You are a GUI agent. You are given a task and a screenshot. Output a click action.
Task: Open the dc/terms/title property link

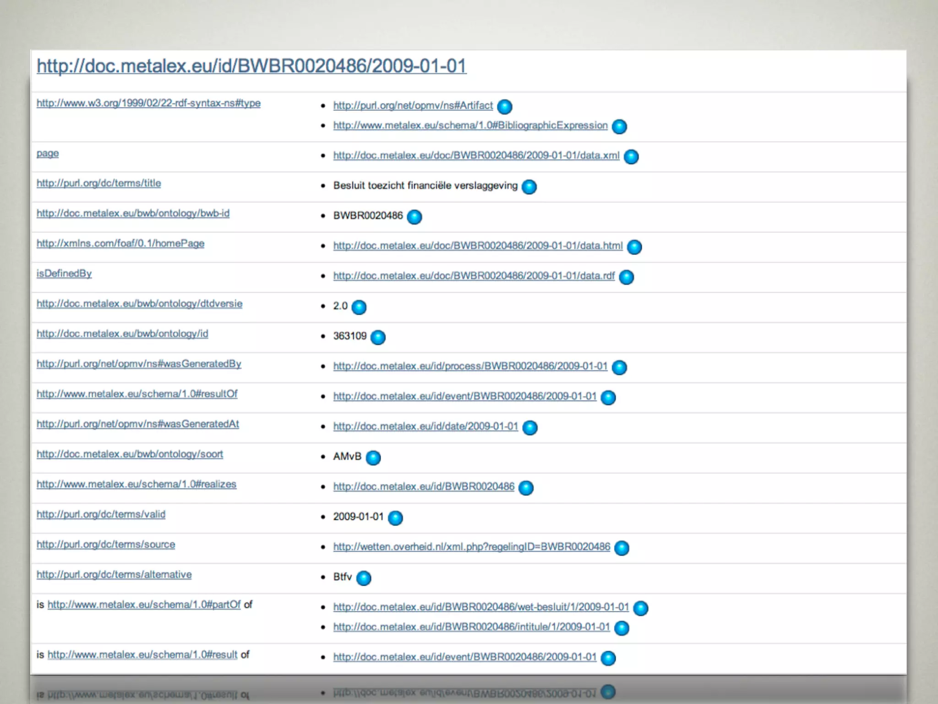tap(98, 183)
